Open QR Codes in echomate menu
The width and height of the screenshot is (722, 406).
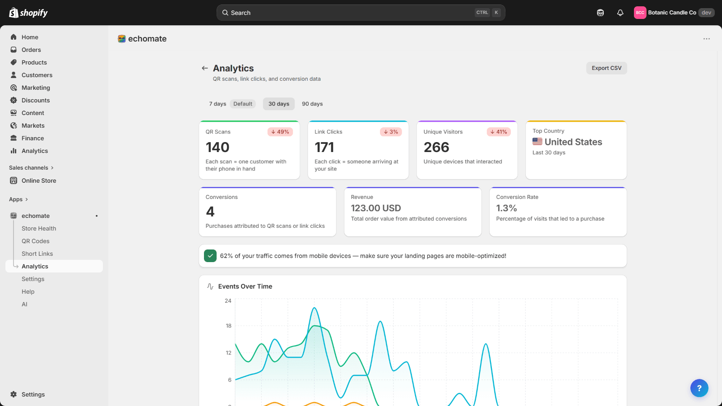(36, 241)
